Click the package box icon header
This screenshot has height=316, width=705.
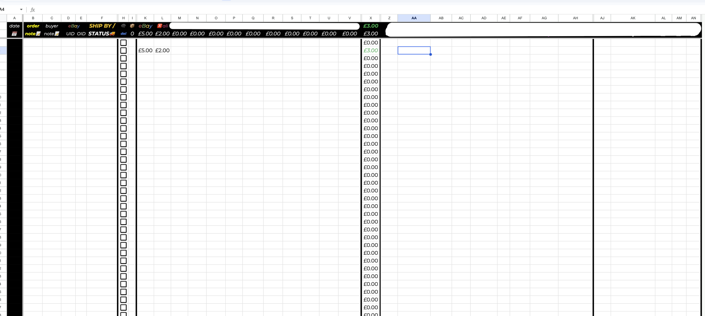(132, 26)
